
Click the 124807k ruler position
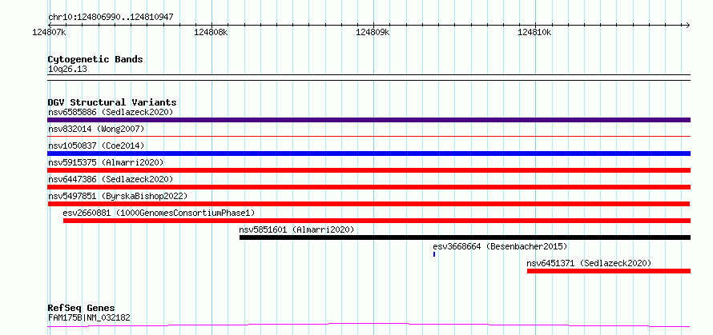[x=50, y=32]
